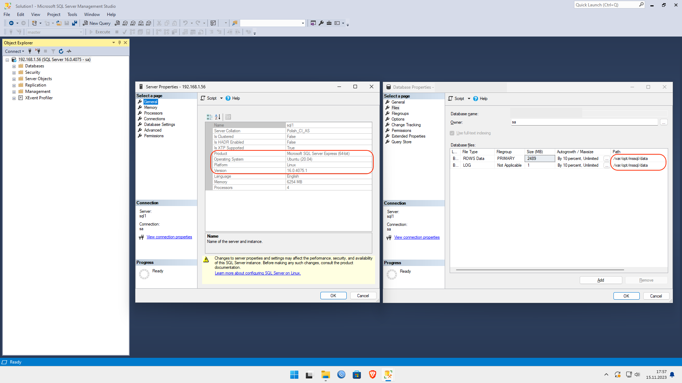Open Script dropdown arrow in Server Properties
The image size is (682, 383).
[x=221, y=99]
